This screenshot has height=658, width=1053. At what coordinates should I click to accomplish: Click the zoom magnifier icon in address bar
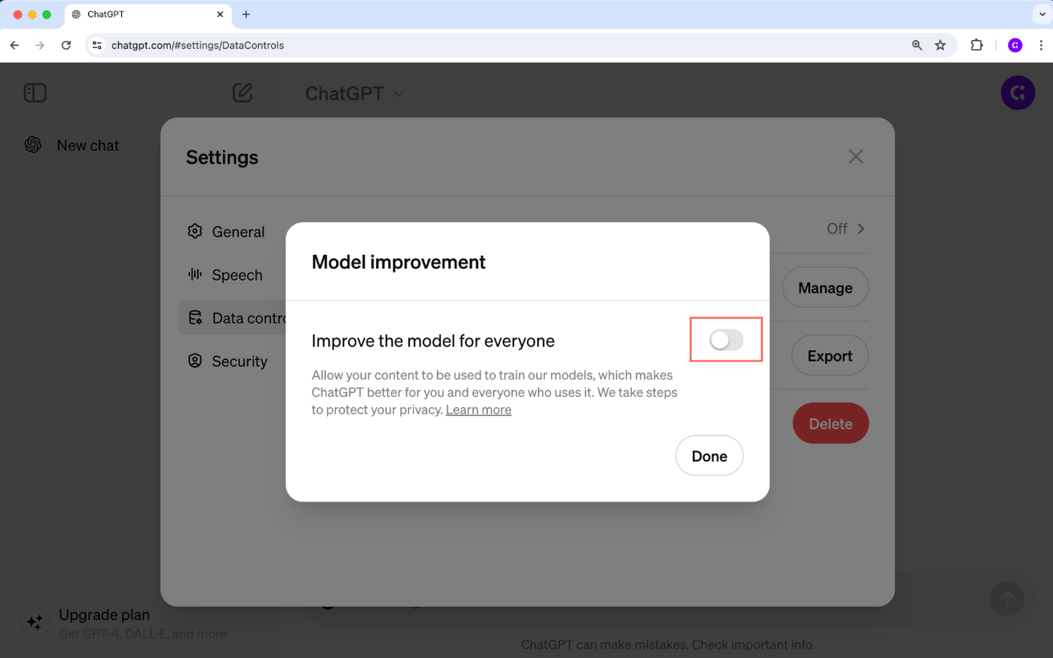(917, 46)
